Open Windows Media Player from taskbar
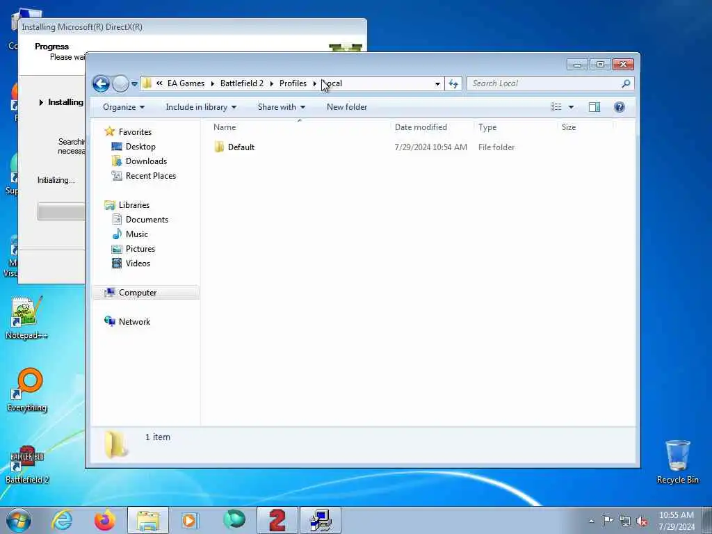Screen dimensions: 712x534 tap(191, 520)
